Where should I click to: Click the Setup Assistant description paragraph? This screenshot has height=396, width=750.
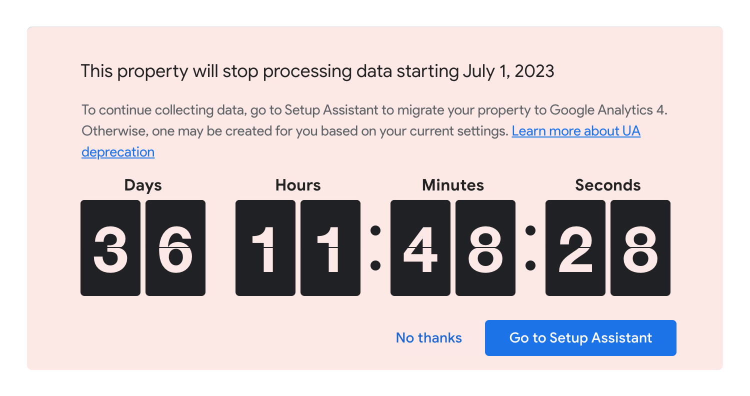pyautogui.click(x=374, y=131)
